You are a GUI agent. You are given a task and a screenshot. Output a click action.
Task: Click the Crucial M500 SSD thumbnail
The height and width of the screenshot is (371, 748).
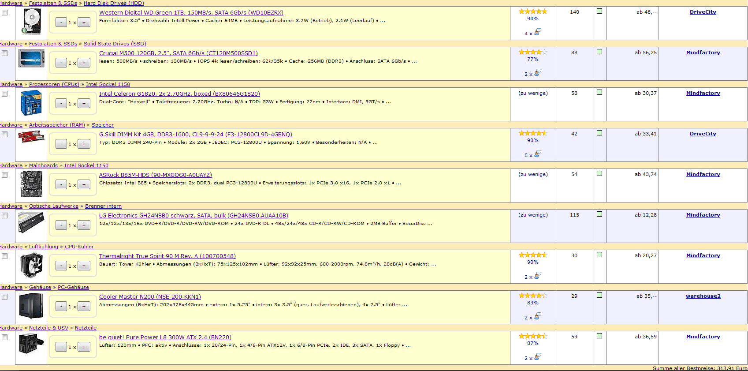point(31,58)
